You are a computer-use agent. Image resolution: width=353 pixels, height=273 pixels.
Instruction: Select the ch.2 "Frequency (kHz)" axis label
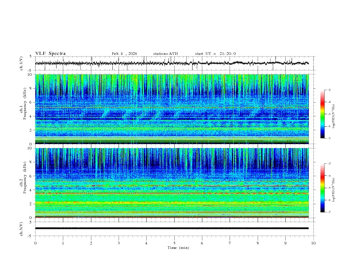pyautogui.click(x=25, y=177)
